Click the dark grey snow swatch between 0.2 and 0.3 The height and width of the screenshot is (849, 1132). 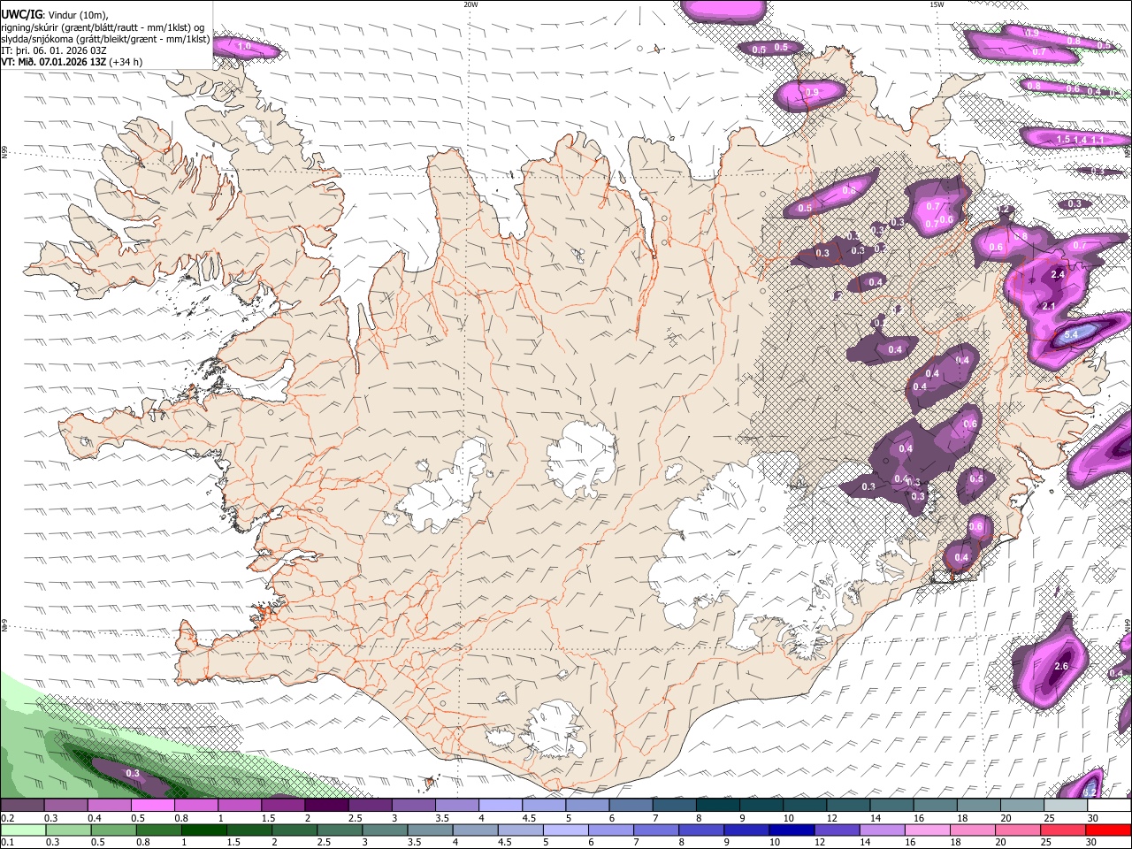coord(22,805)
